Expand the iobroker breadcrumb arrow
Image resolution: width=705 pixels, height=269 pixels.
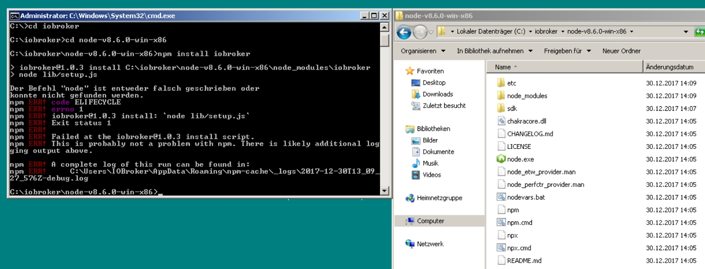click(562, 32)
